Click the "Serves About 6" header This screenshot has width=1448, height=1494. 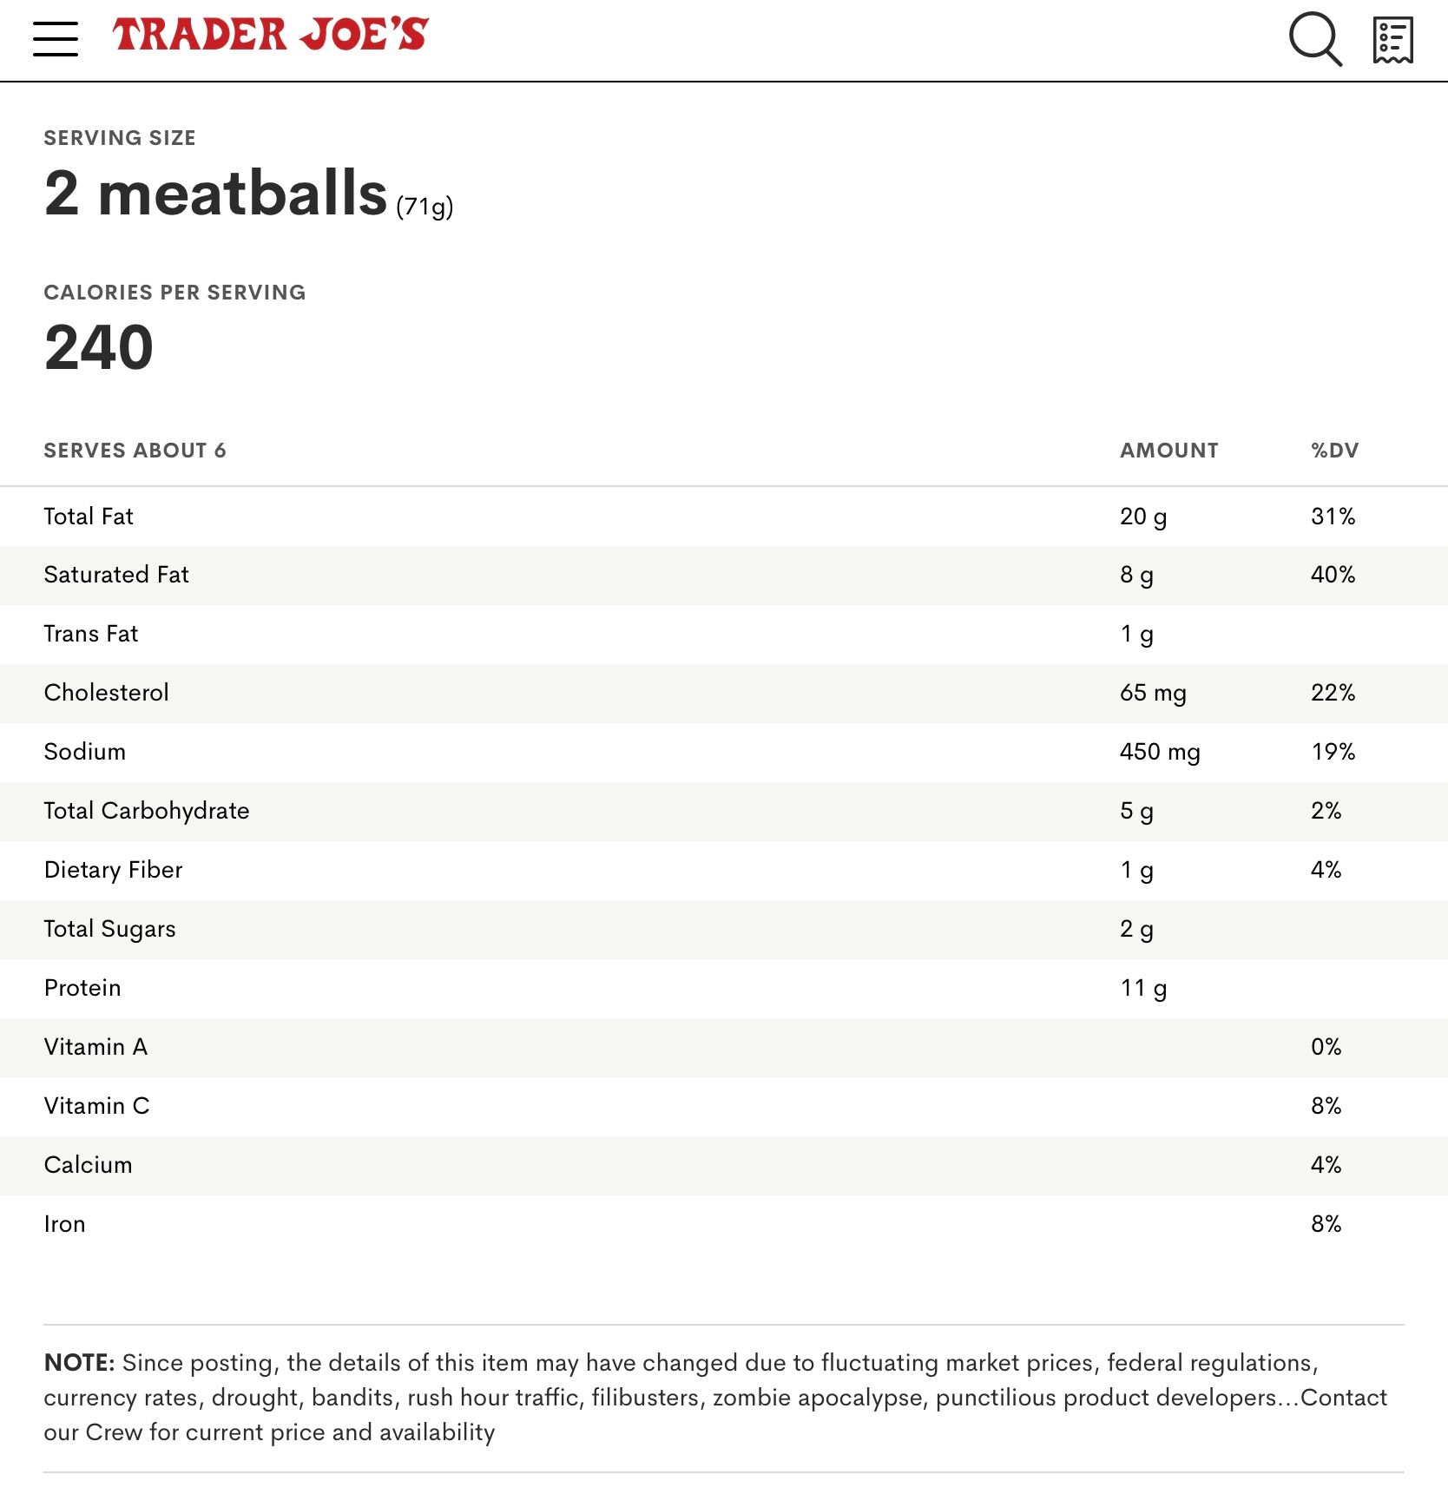(x=135, y=451)
